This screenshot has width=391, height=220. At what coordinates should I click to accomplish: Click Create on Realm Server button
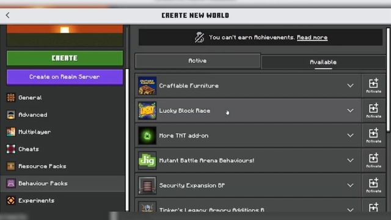tap(65, 77)
